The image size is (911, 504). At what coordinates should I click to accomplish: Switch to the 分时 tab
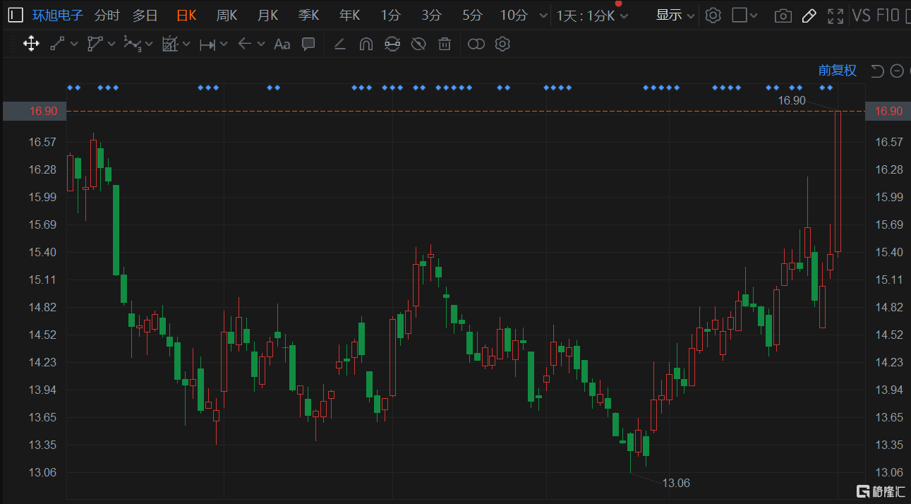(107, 16)
